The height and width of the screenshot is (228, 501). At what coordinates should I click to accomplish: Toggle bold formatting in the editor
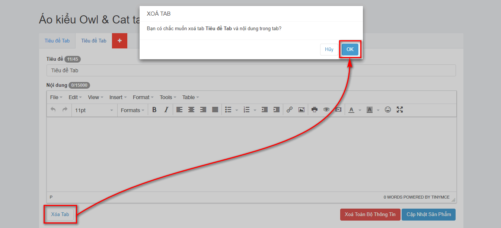click(154, 110)
